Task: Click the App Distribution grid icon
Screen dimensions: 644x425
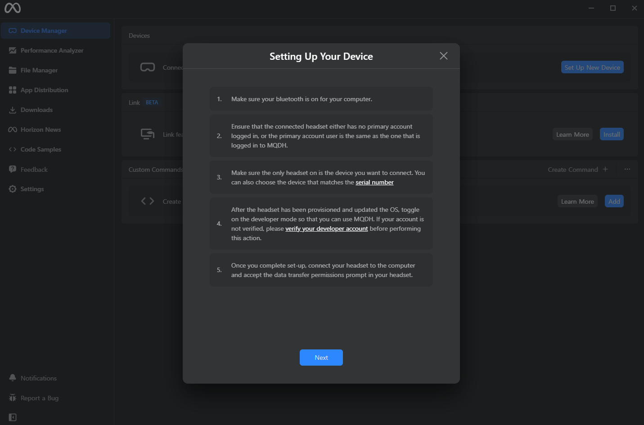Action: pyautogui.click(x=13, y=90)
